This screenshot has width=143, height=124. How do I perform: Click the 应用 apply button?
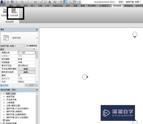point(31,85)
